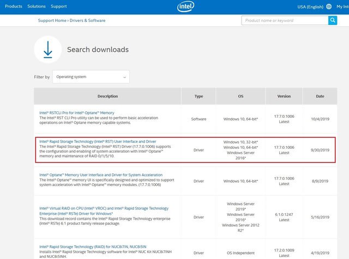Screen dimensions: 349x259
Task: Focus the Product name or keyword field
Action: click(285, 21)
